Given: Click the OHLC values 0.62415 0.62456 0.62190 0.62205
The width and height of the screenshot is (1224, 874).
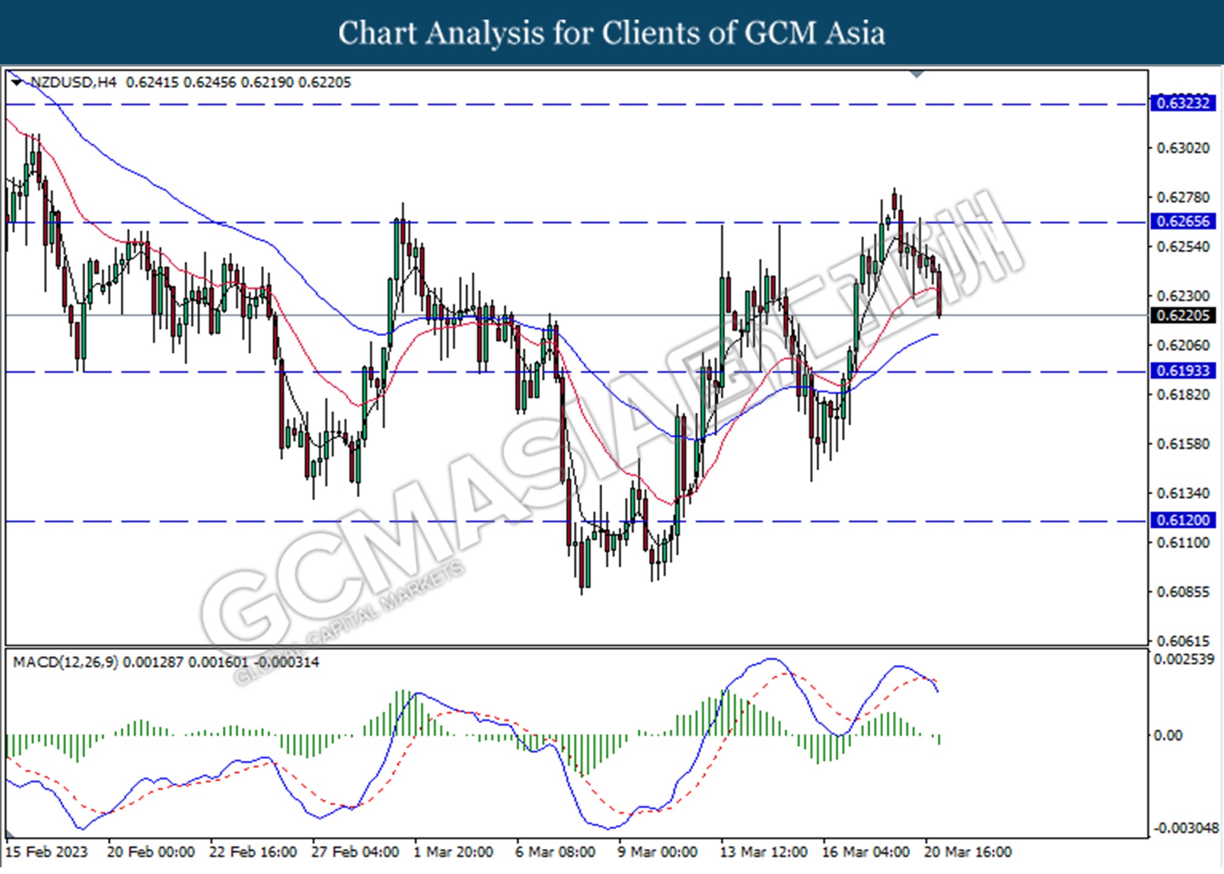Looking at the screenshot, I should pos(239,82).
